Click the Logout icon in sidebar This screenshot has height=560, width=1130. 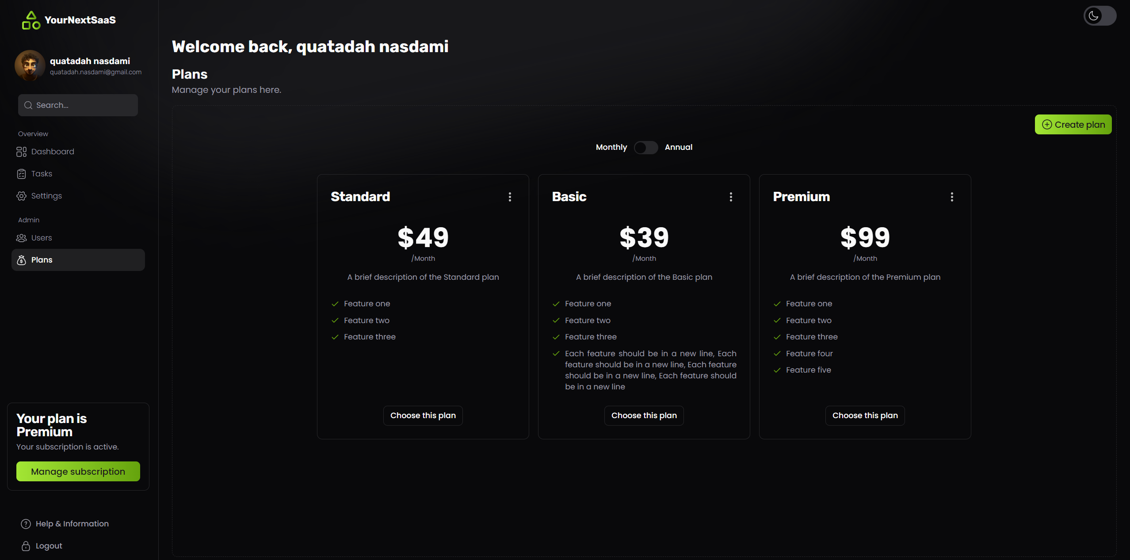click(x=26, y=545)
